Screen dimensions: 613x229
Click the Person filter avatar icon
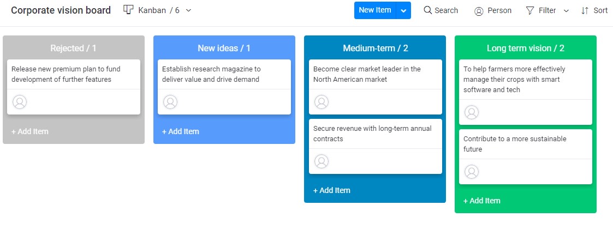479,11
